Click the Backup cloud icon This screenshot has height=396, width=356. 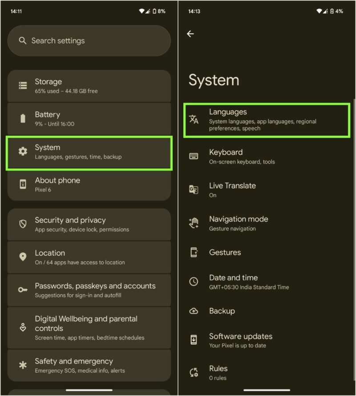click(194, 311)
